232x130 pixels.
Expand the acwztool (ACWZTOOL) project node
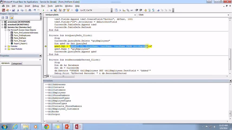[x=2, y=25]
